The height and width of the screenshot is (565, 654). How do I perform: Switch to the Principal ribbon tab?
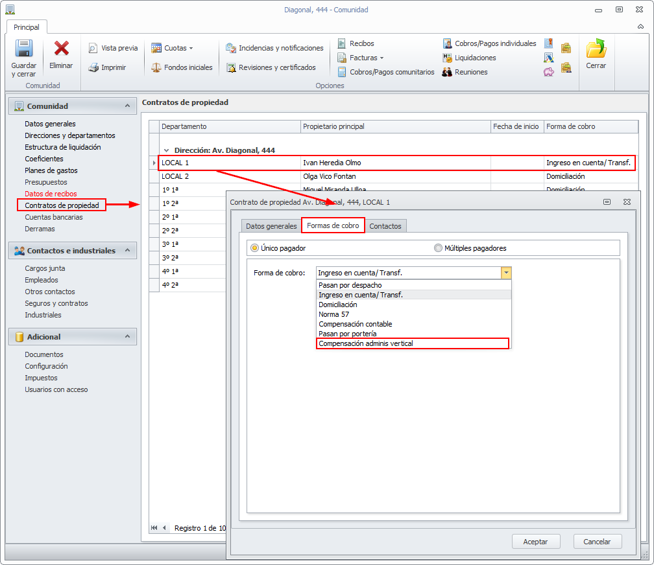(x=26, y=27)
